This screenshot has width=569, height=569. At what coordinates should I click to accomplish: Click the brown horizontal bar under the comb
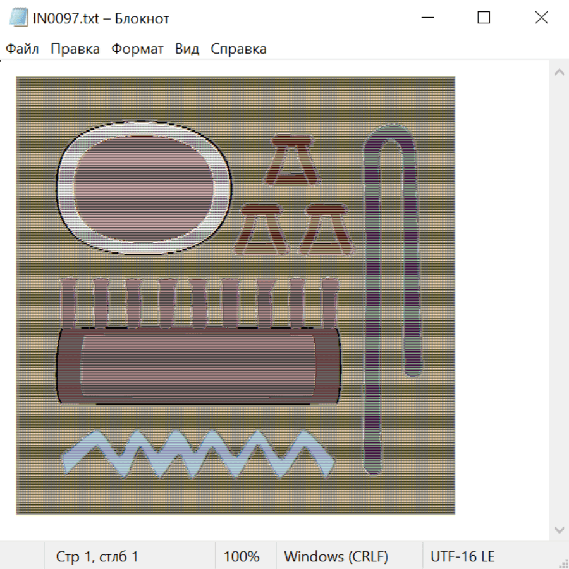[x=198, y=367]
